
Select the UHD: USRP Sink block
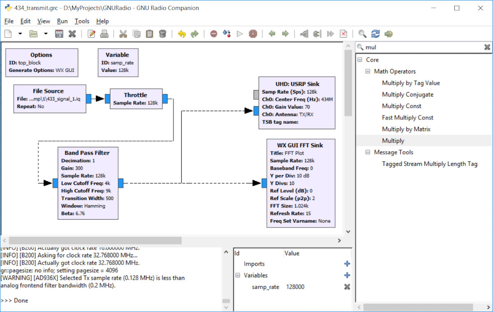click(297, 103)
